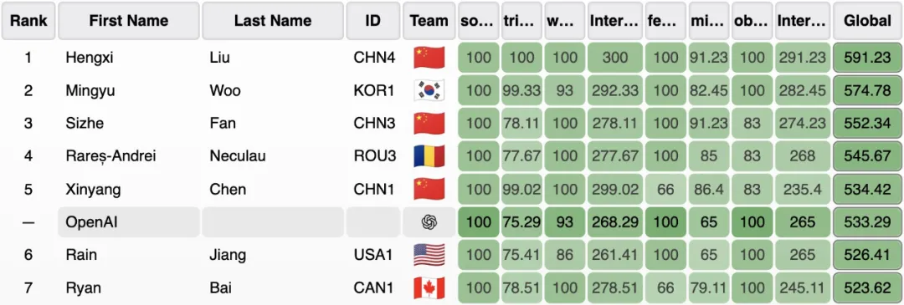The width and height of the screenshot is (904, 305).
Task: Click the truncated 'so…' task column header
Action: pyautogui.click(x=479, y=21)
